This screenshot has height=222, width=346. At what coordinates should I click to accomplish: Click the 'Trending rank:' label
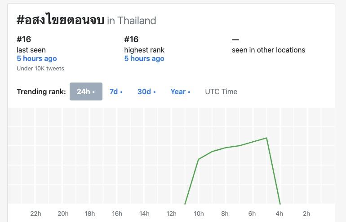coord(41,91)
